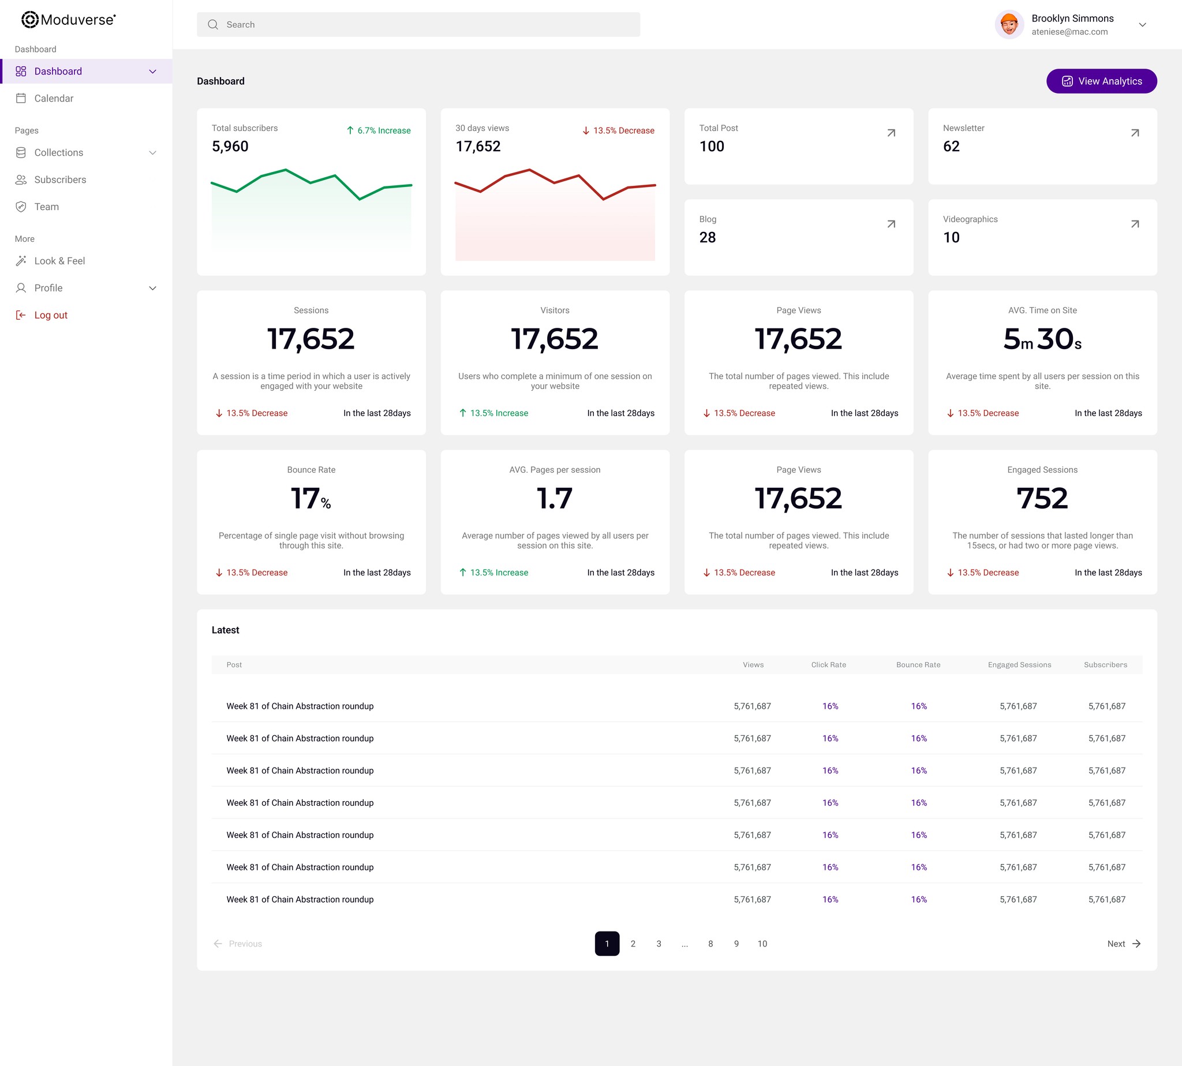
Task: Click the search magnifier icon
Action: (213, 25)
